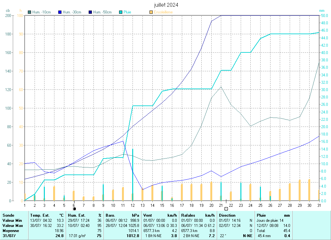The width and height of the screenshot is (331, 240).
Task: Select day 1 on the horizontal axis
Action: click(x=25, y=205)
